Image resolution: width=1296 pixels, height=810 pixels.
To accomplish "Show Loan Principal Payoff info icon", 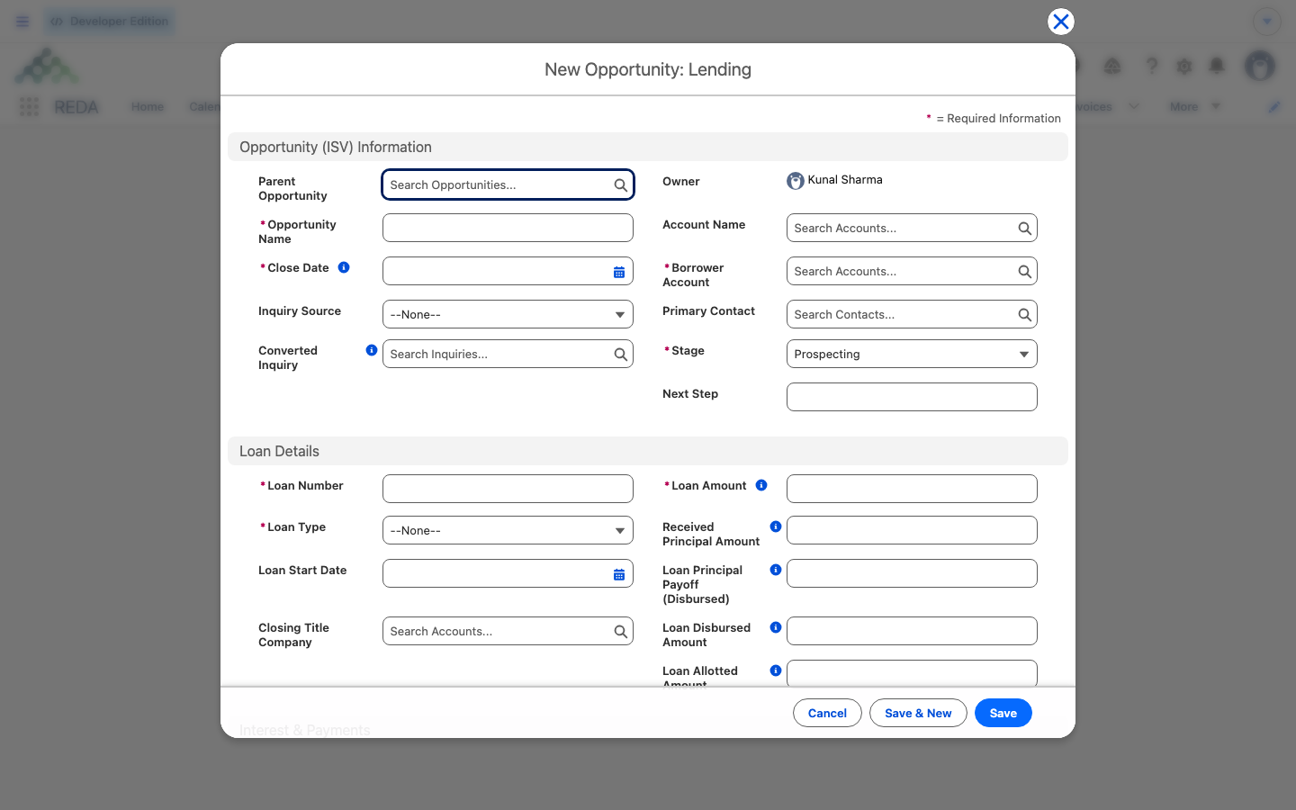I will pyautogui.click(x=776, y=570).
